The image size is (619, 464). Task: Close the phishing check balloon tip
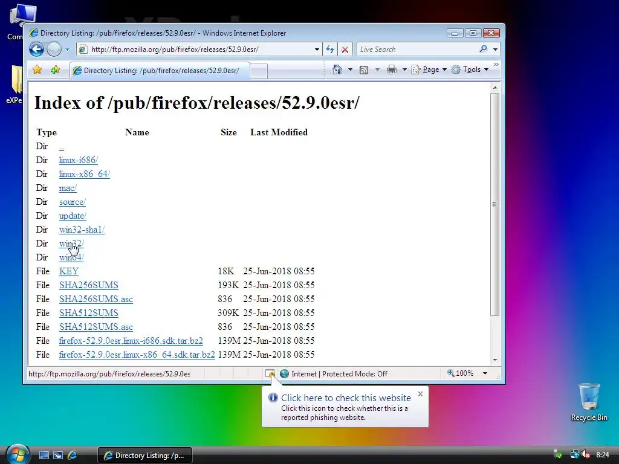click(421, 394)
